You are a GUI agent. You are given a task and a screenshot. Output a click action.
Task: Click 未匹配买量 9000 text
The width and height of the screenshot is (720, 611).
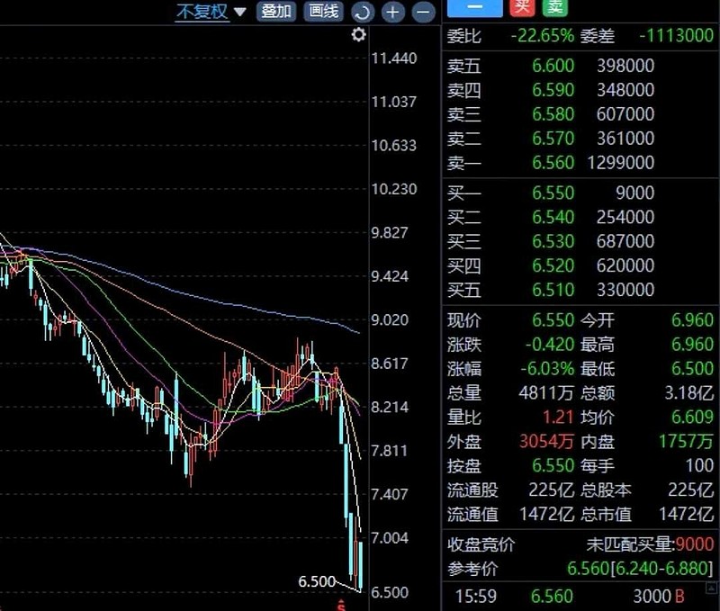coord(650,545)
